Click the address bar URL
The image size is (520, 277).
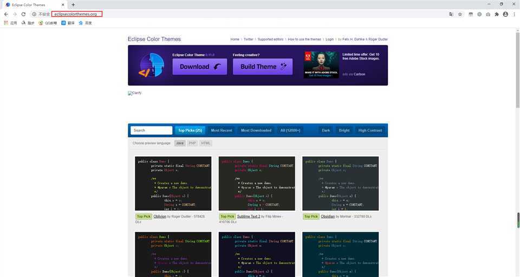coord(76,14)
